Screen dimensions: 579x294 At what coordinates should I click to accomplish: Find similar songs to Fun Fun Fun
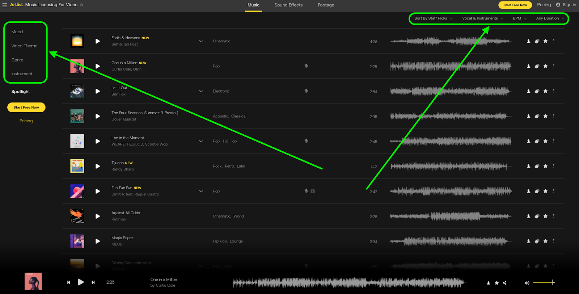tap(537, 191)
